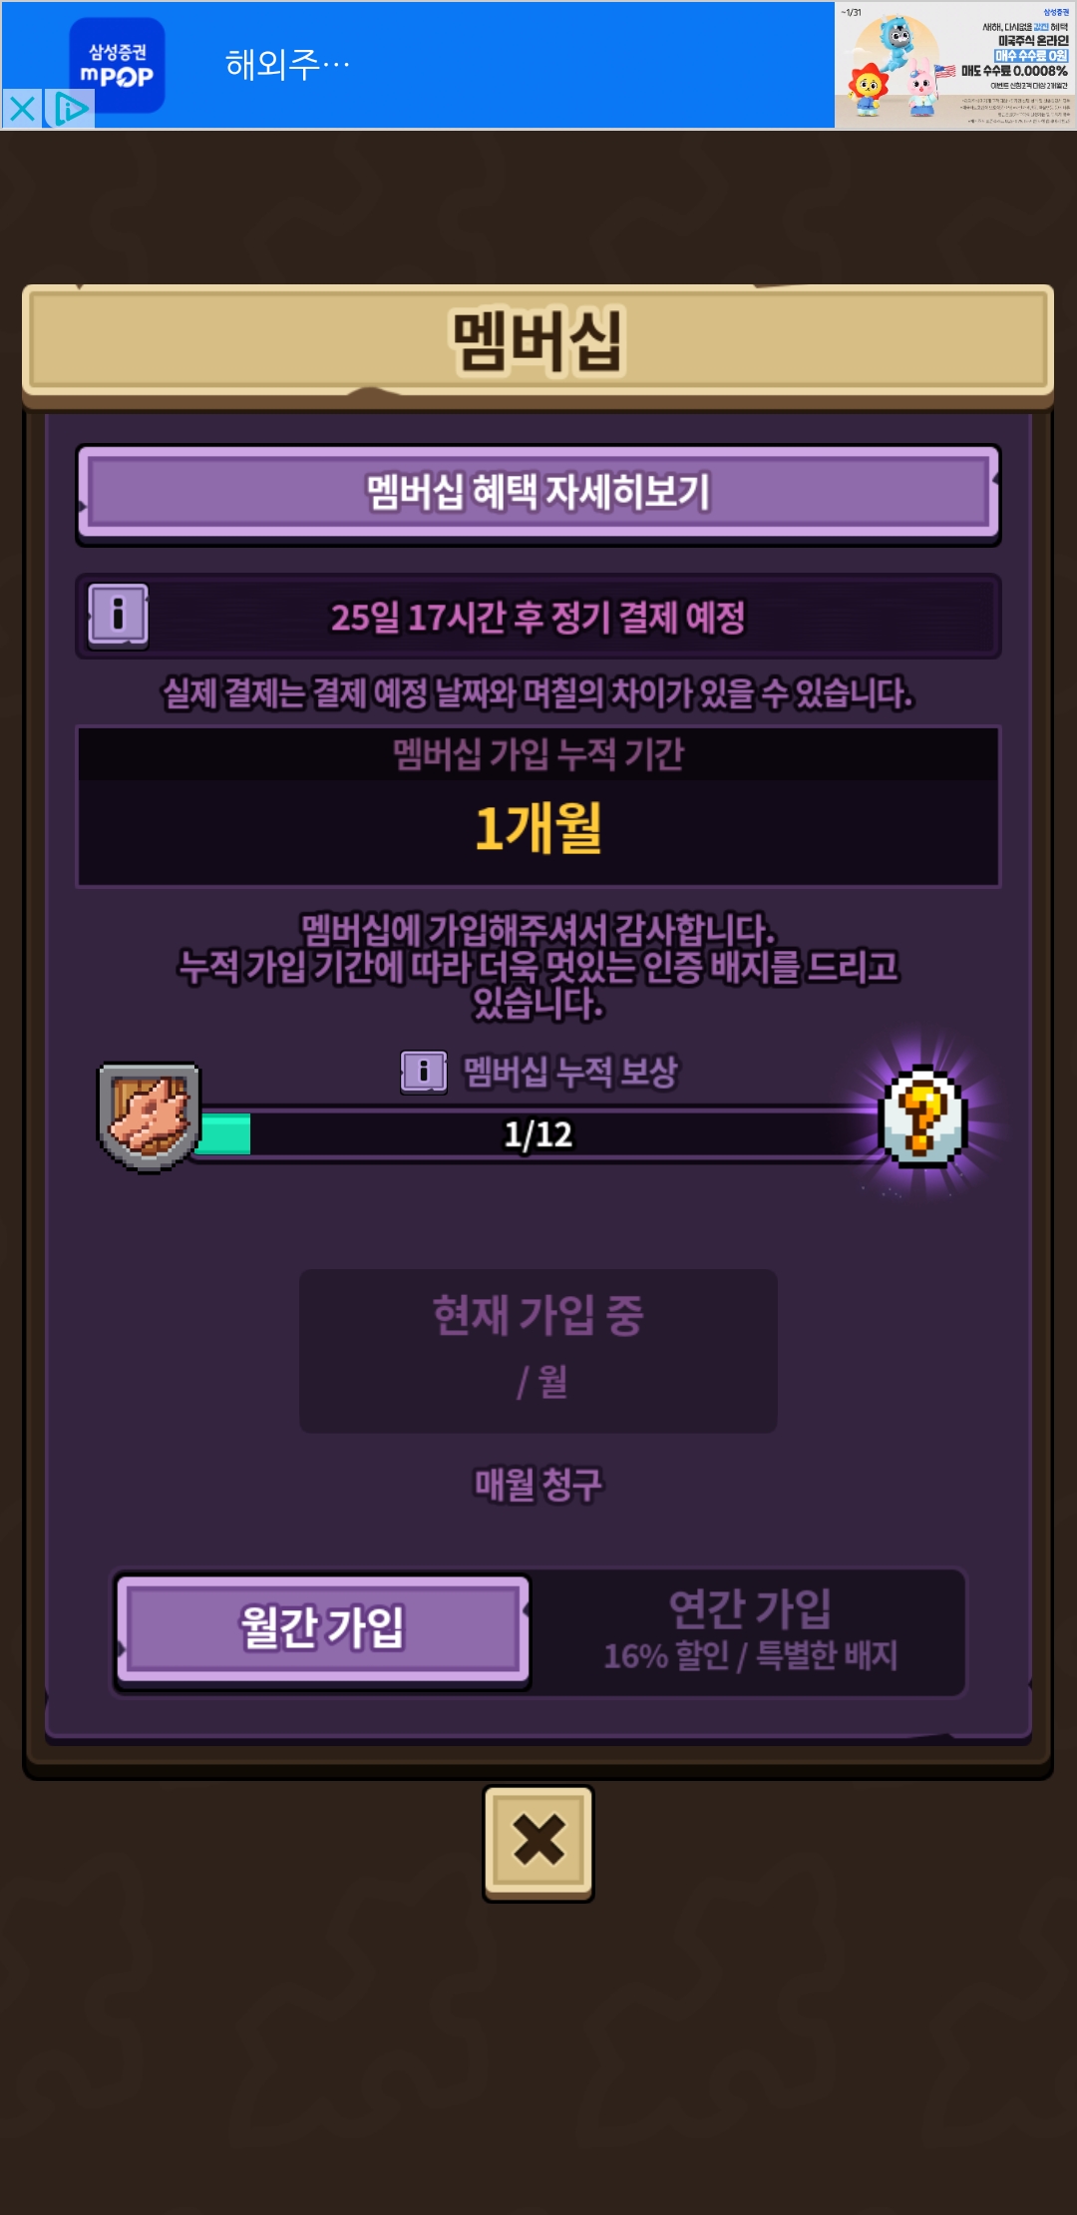Tap the 멤버십 title banner
1077x2215 pixels.
(x=538, y=342)
